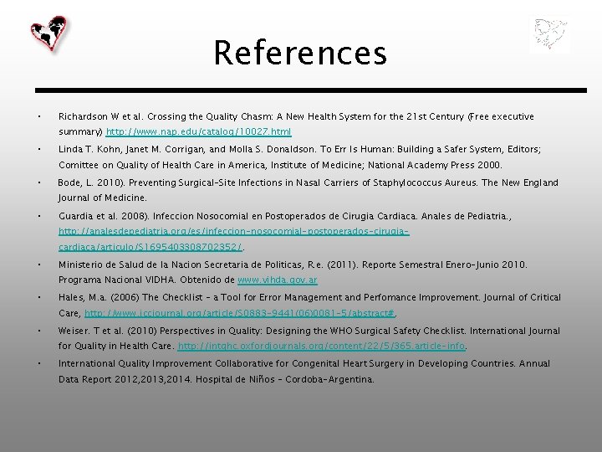The height and width of the screenshot is (452, 602).
Task: Open the jccjournal.org abstract link
Action: coord(240,313)
